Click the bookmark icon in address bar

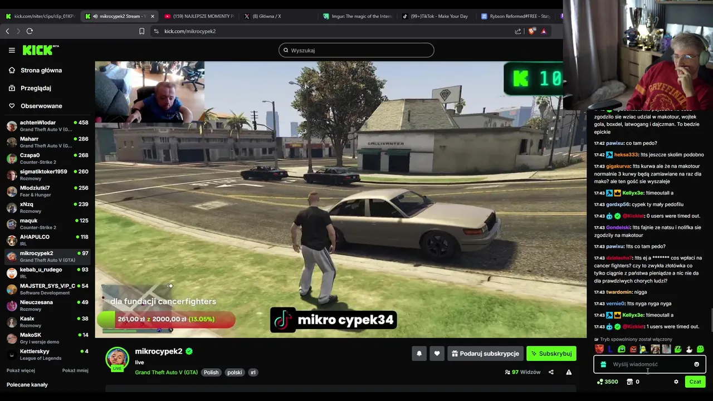(141, 31)
